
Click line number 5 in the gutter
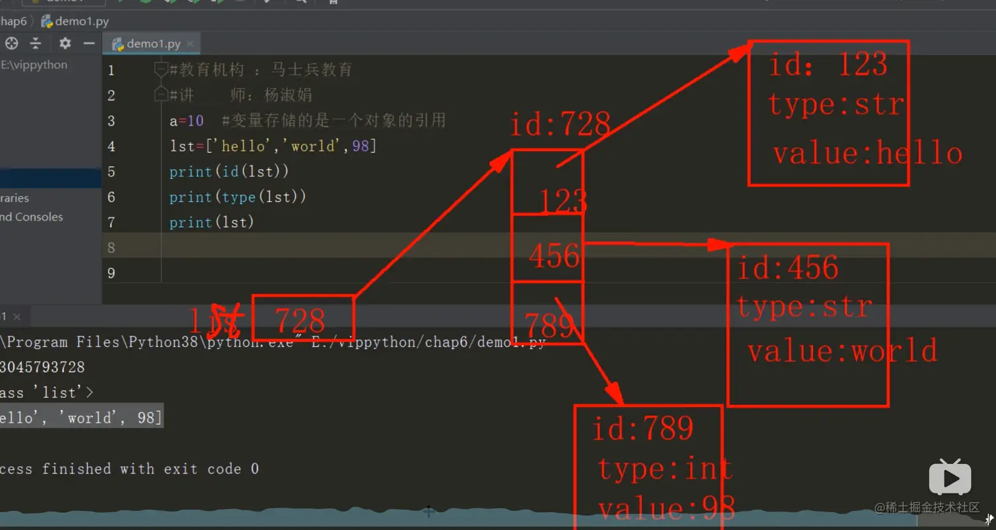click(x=111, y=172)
